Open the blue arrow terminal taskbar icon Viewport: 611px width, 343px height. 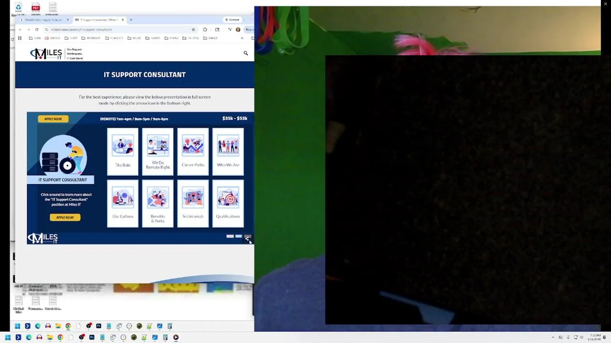point(18,337)
